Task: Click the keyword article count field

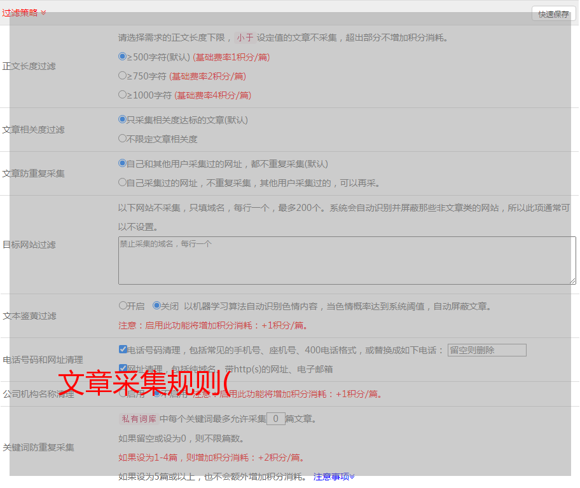Action: (x=275, y=419)
